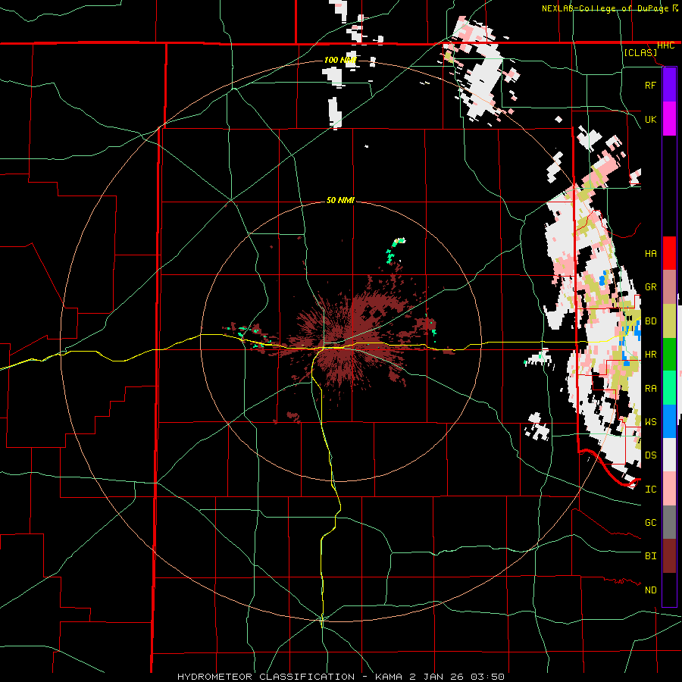
Task: Click the "BI" legend label
Action: (x=650, y=556)
